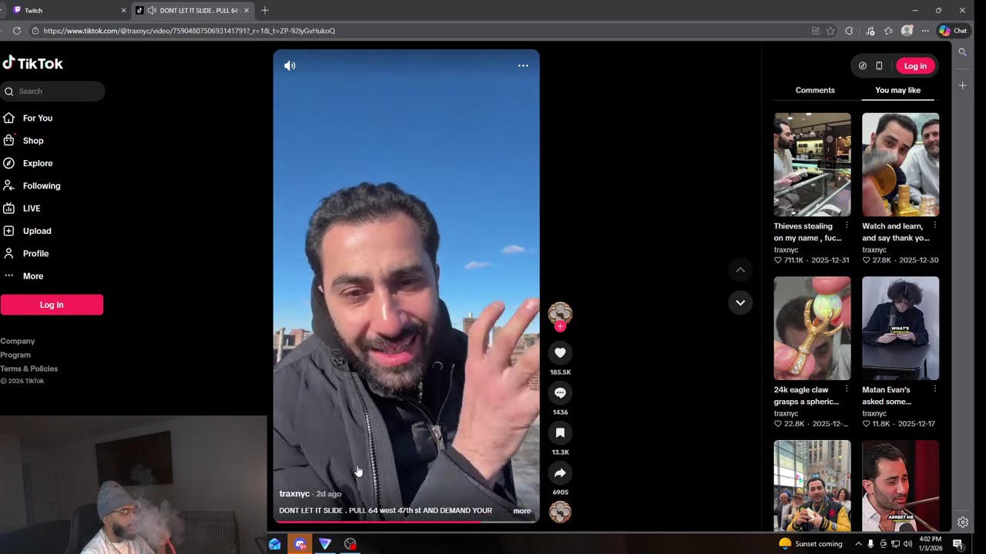Expand the Program footer section
The image size is (986, 554).
pyautogui.click(x=15, y=355)
